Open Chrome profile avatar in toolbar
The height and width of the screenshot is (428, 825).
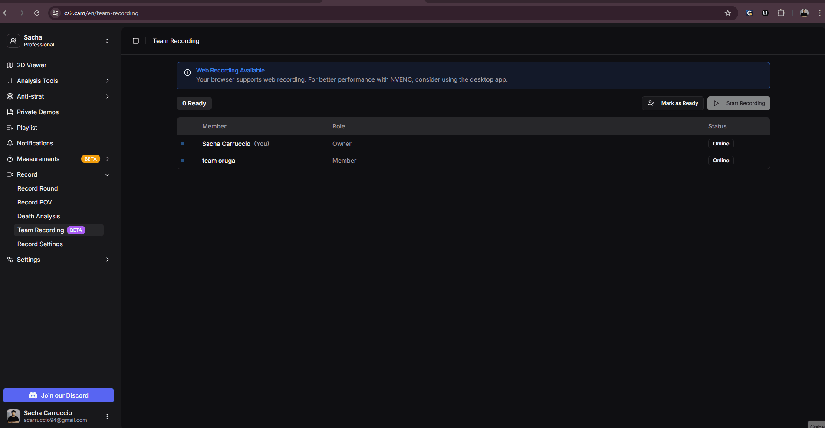click(804, 13)
